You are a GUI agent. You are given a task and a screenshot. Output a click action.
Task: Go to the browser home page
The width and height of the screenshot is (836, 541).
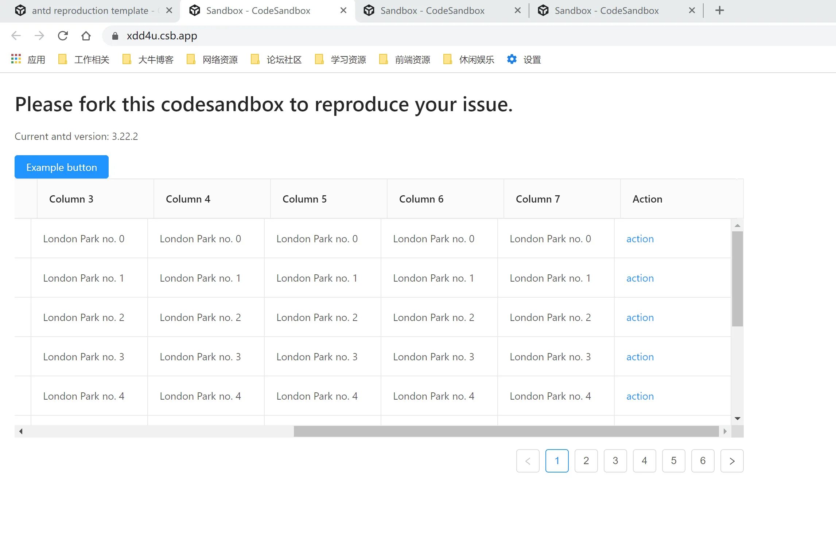tap(86, 36)
